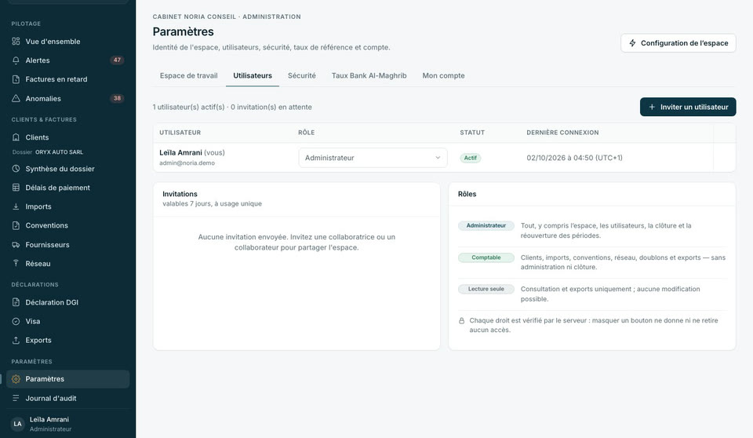This screenshot has width=753, height=438.
Task: Go to the Imports page
Action: click(67, 206)
